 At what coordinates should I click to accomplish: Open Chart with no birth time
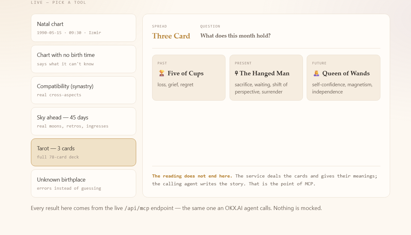coord(83,59)
